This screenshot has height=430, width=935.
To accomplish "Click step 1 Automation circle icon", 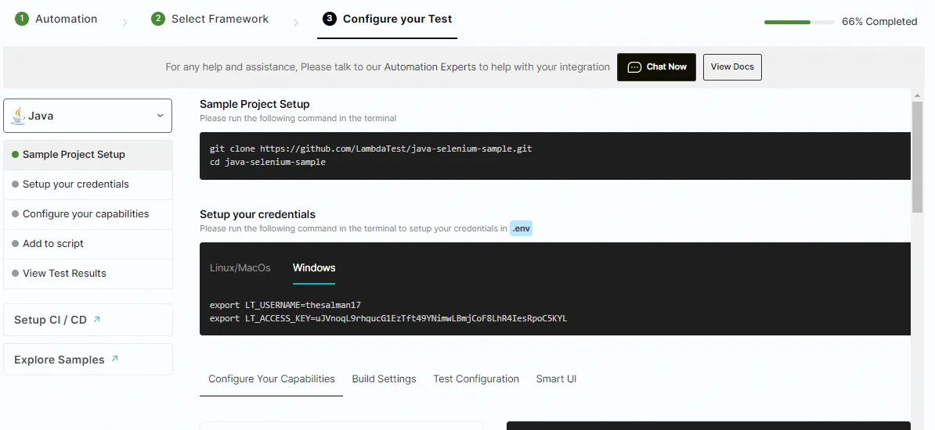I will coord(22,19).
